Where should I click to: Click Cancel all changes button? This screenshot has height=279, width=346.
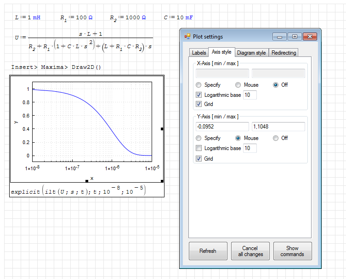[250, 251]
